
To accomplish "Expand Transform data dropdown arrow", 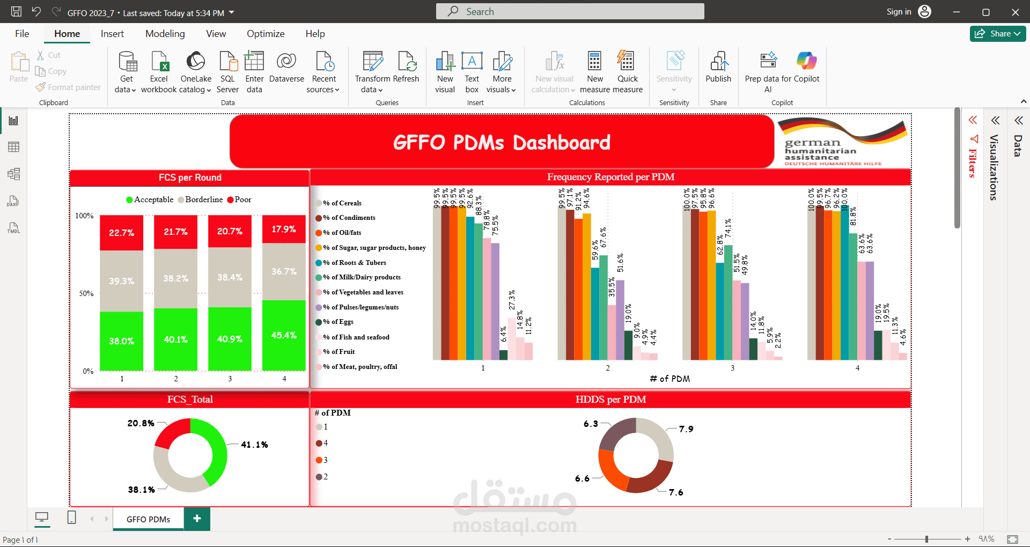I will [380, 90].
